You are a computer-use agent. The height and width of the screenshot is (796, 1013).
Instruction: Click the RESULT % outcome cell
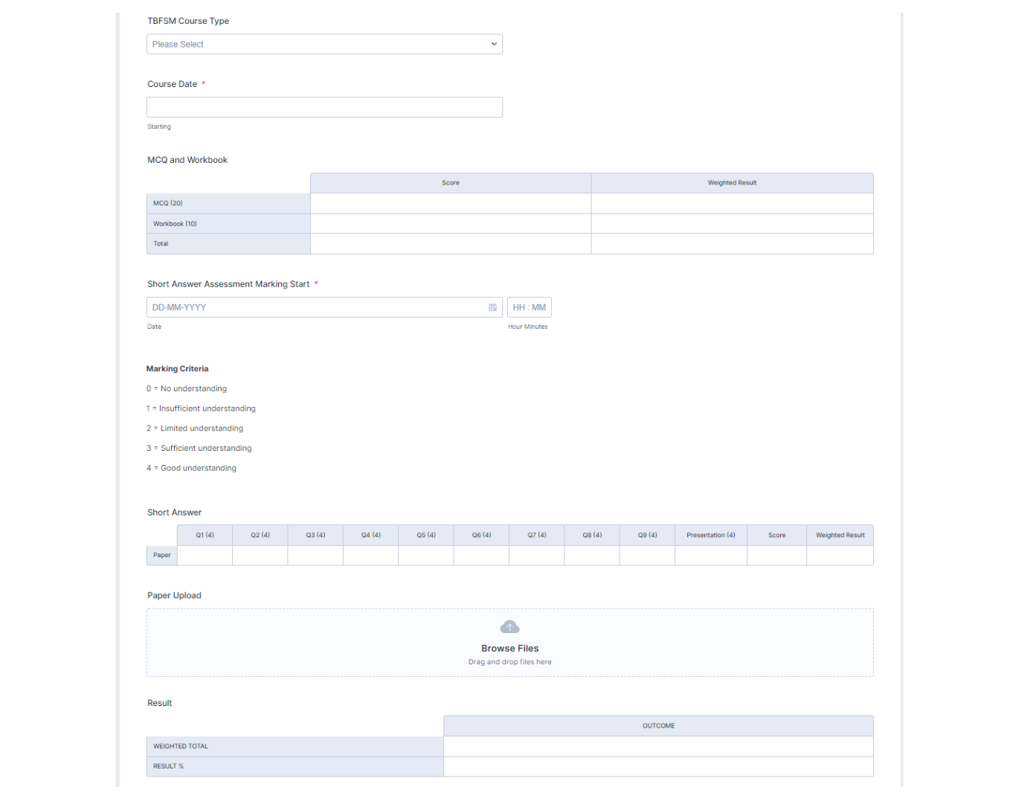point(658,766)
